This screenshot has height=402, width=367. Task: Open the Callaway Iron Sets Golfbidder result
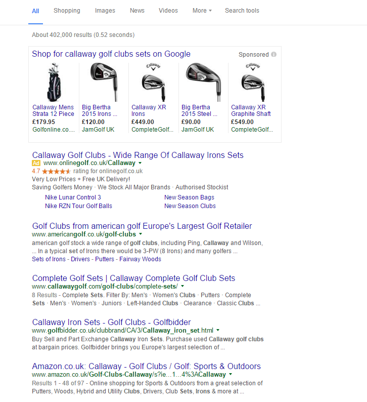coord(111,323)
